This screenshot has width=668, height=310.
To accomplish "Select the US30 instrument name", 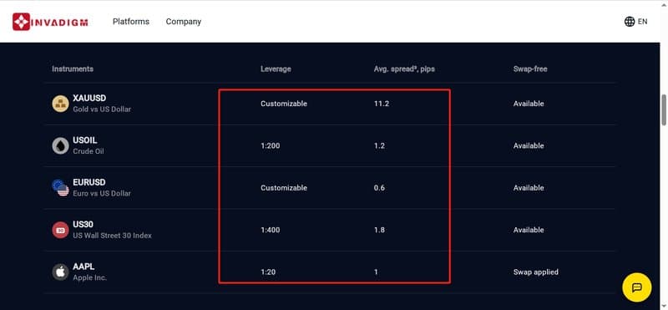I will [83, 224].
